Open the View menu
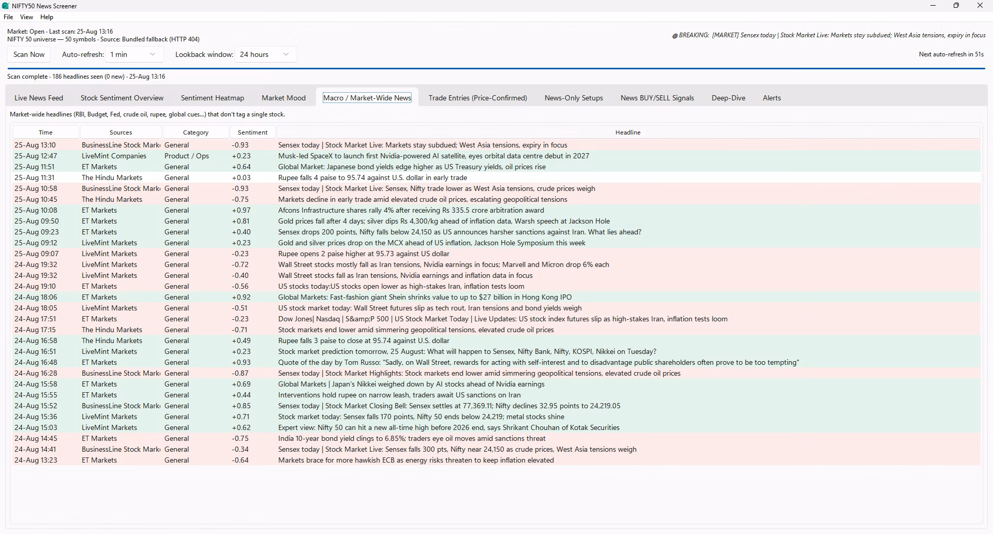The image size is (993, 534). coord(26,17)
